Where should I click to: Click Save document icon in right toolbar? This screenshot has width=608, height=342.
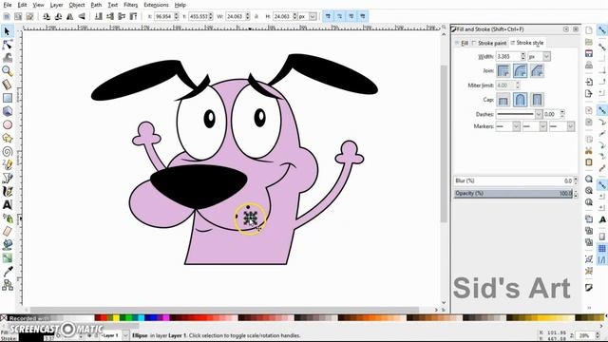(x=589, y=53)
